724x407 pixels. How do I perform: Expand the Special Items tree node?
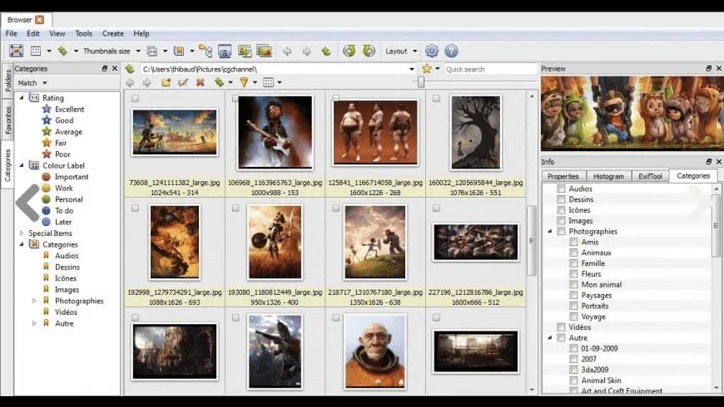click(22, 233)
